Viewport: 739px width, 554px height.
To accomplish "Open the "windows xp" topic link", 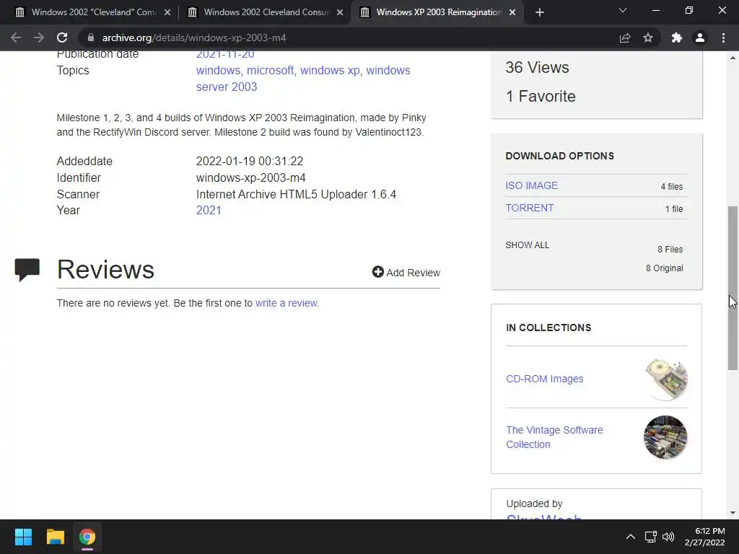I will (330, 70).
